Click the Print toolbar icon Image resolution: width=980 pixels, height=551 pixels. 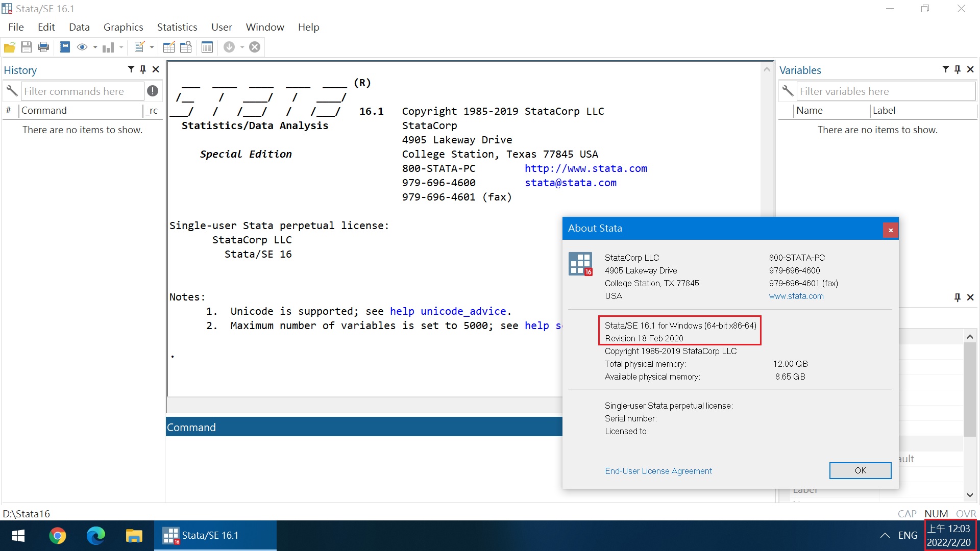point(43,47)
